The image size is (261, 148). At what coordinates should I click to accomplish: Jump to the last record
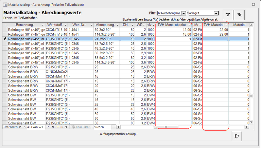coord(53,127)
